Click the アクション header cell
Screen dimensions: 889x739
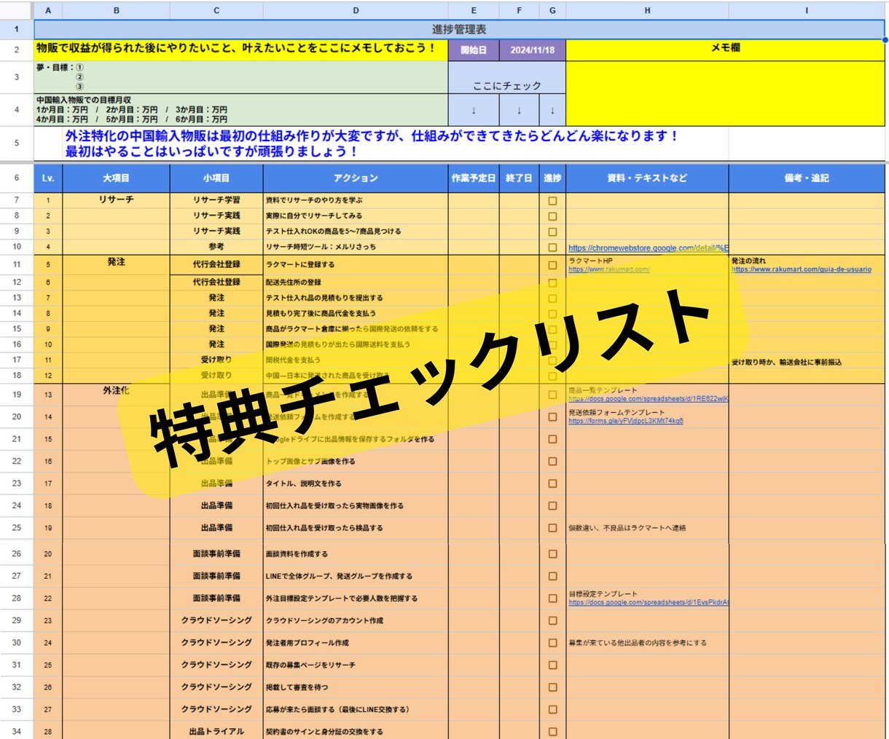[356, 178]
